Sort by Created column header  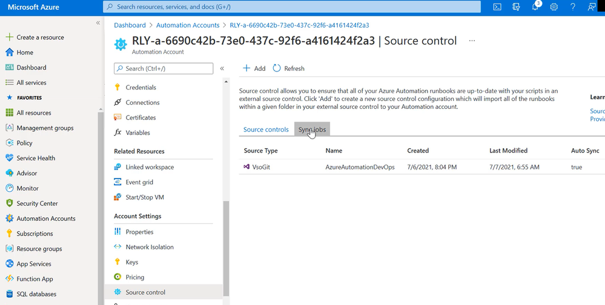tap(418, 150)
